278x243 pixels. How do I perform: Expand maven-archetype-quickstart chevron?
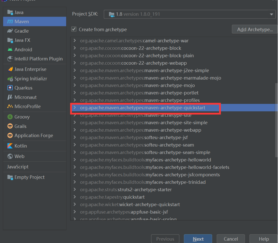(x=75, y=108)
